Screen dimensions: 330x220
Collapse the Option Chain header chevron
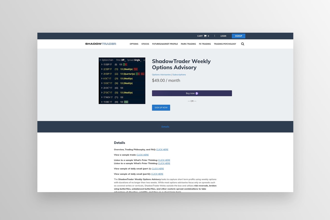click(x=100, y=60)
